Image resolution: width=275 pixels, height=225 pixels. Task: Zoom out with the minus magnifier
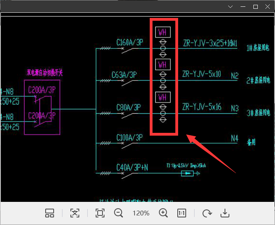coord(118,213)
